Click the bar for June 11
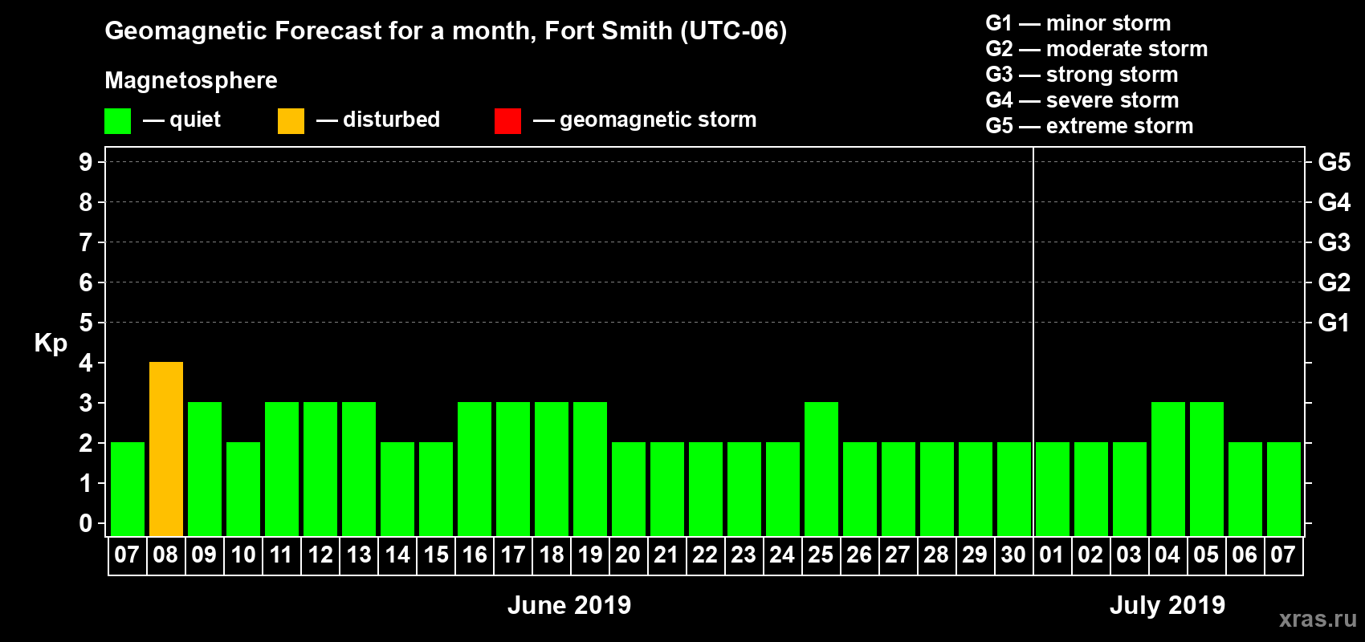 (282, 469)
